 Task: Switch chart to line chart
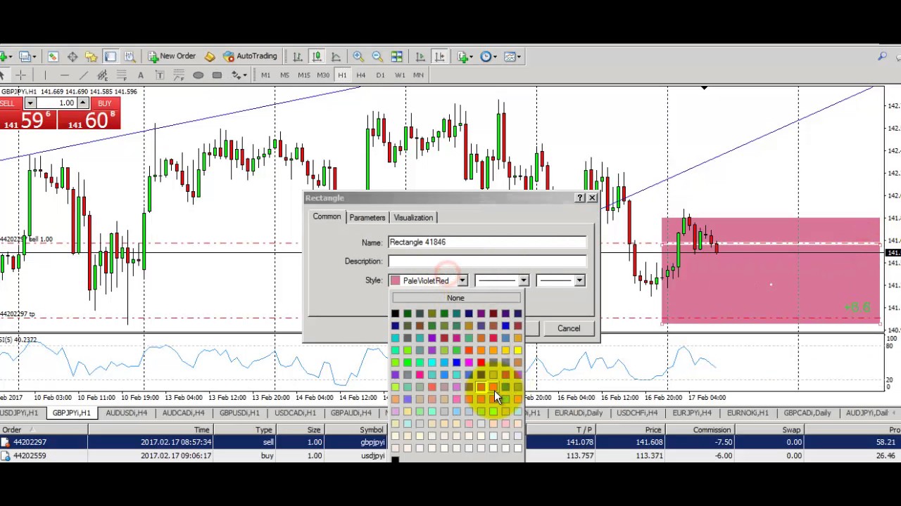336,56
